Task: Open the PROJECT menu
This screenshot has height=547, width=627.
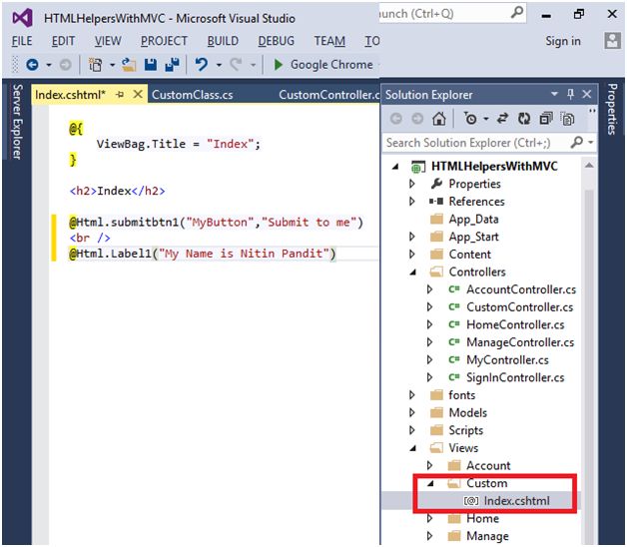Action: tap(164, 41)
